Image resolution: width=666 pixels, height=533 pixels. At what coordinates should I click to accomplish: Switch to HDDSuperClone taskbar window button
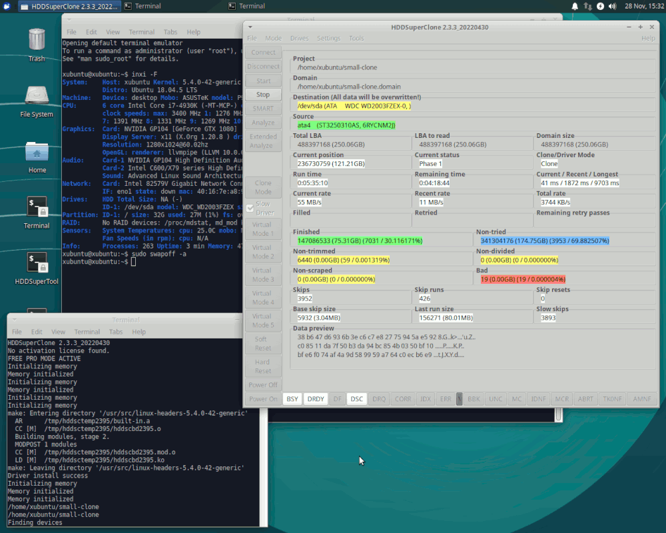point(70,7)
